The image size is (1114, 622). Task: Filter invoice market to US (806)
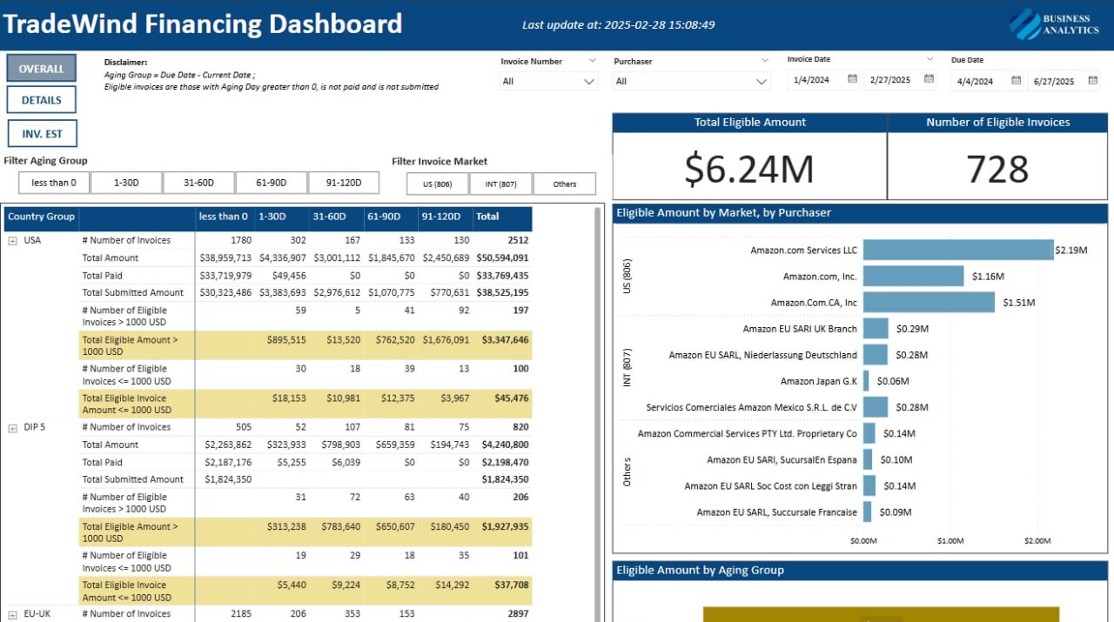(x=438, y=184)
